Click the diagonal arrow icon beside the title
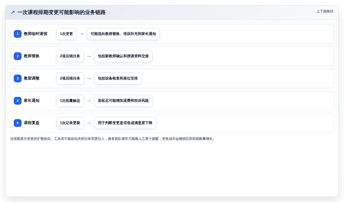This screenshot has width=344, height=202. coord(13,12)
